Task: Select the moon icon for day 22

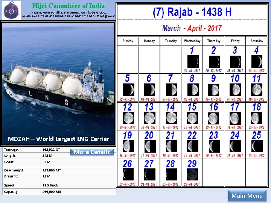Action: click(x=193, y=146)
